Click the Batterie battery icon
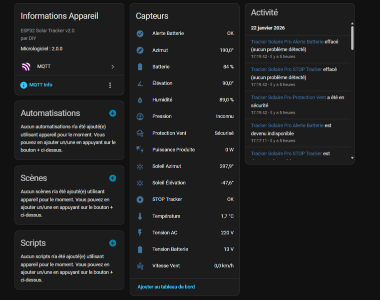 [140, 66]
